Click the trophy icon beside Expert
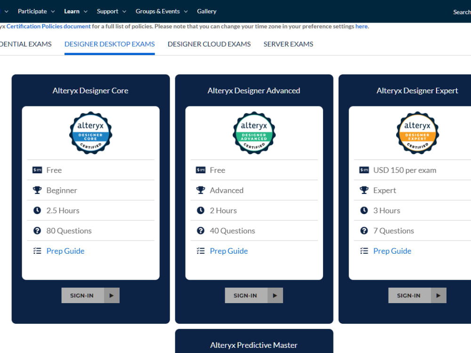The image size is (471, 353). pyautogui.click(x=364, y=190)
